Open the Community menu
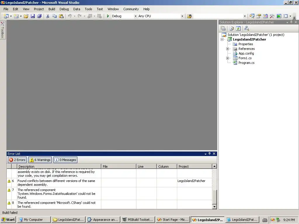This screenshot has height=224, width=299. [x=131, y=9]
